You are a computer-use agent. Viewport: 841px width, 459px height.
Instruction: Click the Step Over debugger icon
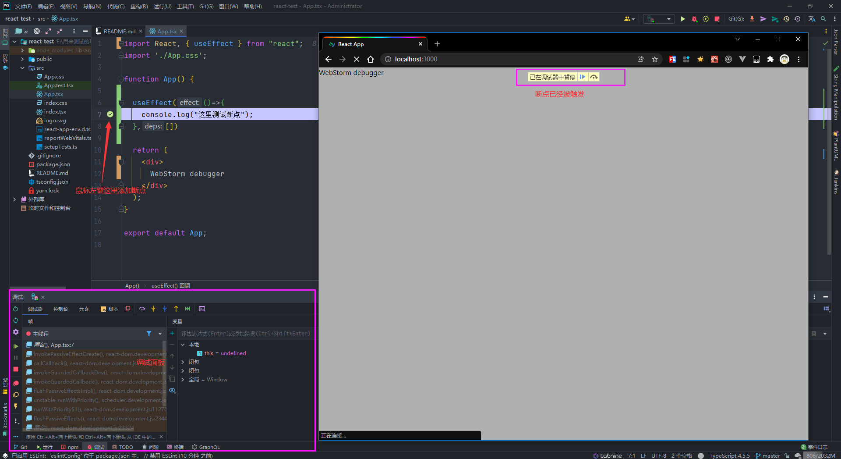tap(142, 309)
